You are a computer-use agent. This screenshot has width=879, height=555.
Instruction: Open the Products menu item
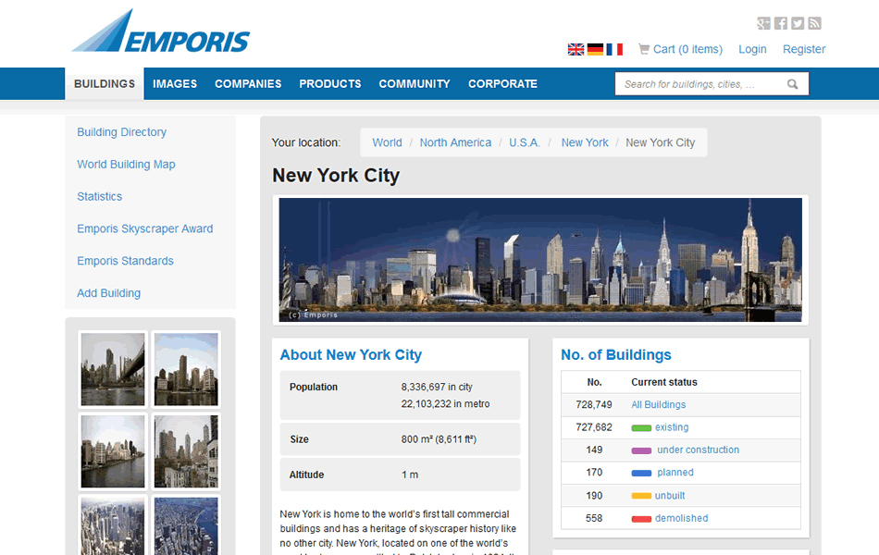point(330,83)
